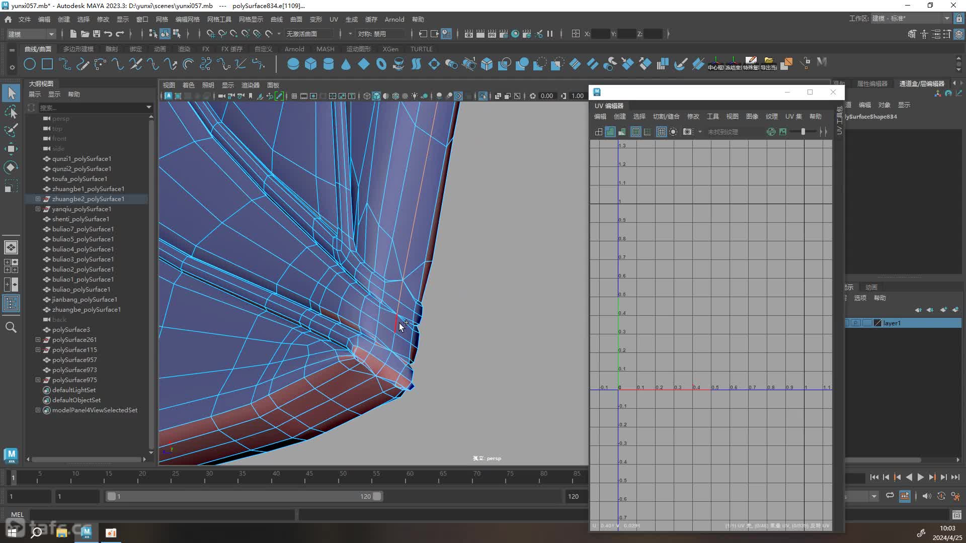Create a NURBS cube from the shelf

click(x=310, y=64)
